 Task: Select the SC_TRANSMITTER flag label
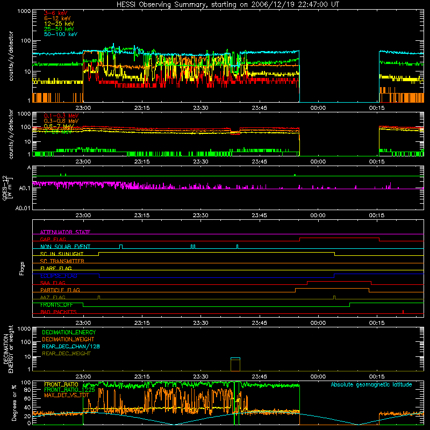tap(62, 261)
